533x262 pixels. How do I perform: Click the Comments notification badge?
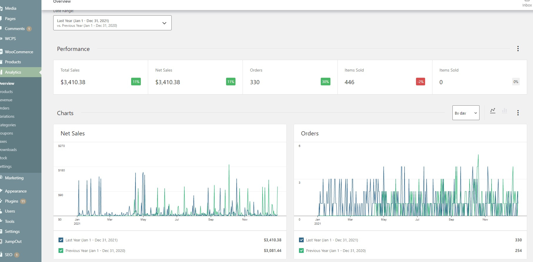point(29,29)
